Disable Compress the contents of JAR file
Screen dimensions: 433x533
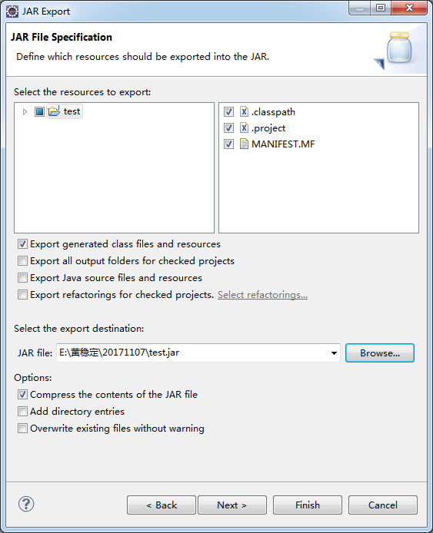(x=22, y=394)
